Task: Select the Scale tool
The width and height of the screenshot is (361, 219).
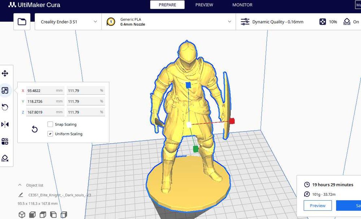Action: (x=5, y=91)
